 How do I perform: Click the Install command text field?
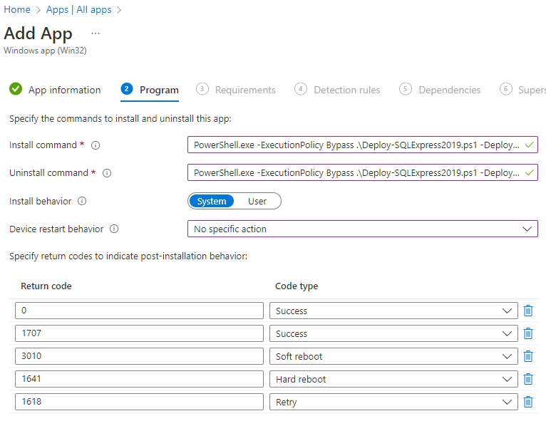point(356,145)
